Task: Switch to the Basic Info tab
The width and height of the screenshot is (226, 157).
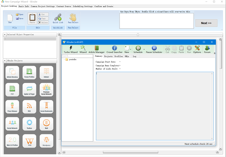Action: coord(24,6)
